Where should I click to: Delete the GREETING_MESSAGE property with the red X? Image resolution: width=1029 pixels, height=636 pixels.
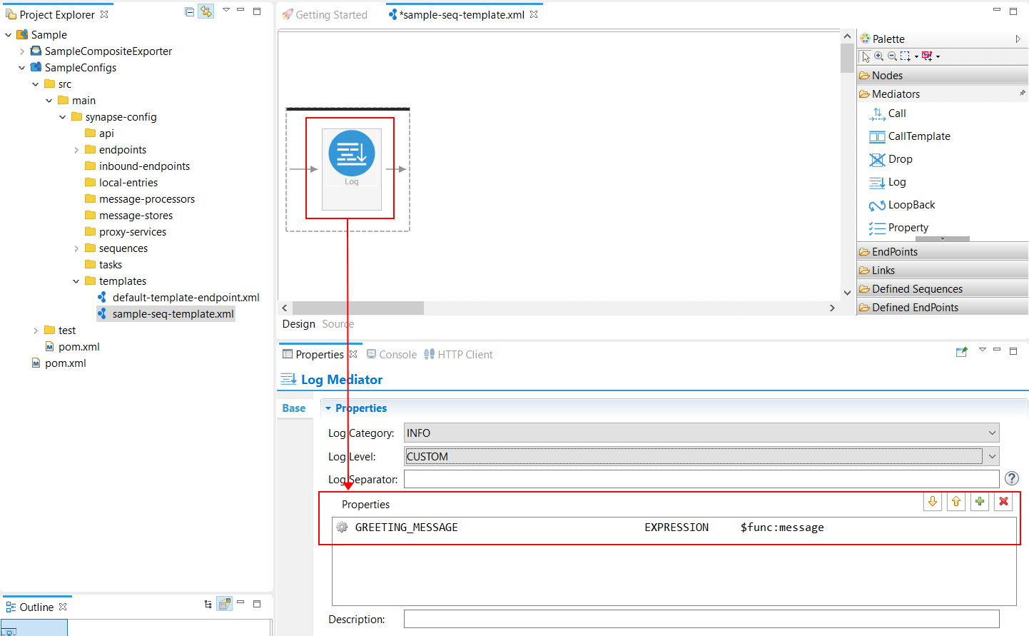(x=1003, y=501)
